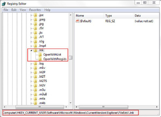
Task: Click the tree pane scroll down arrow
Action: tap(71, 103)
